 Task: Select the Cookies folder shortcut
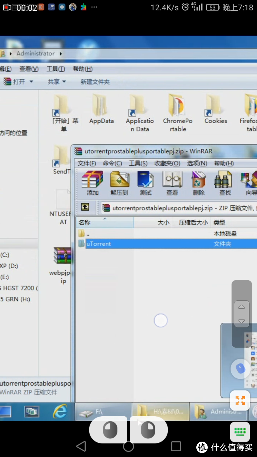click(216, 109)
